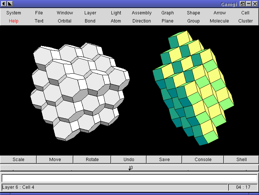
Task: Open the Light menu
Action: pyautogui.click(x=116, y=13)
